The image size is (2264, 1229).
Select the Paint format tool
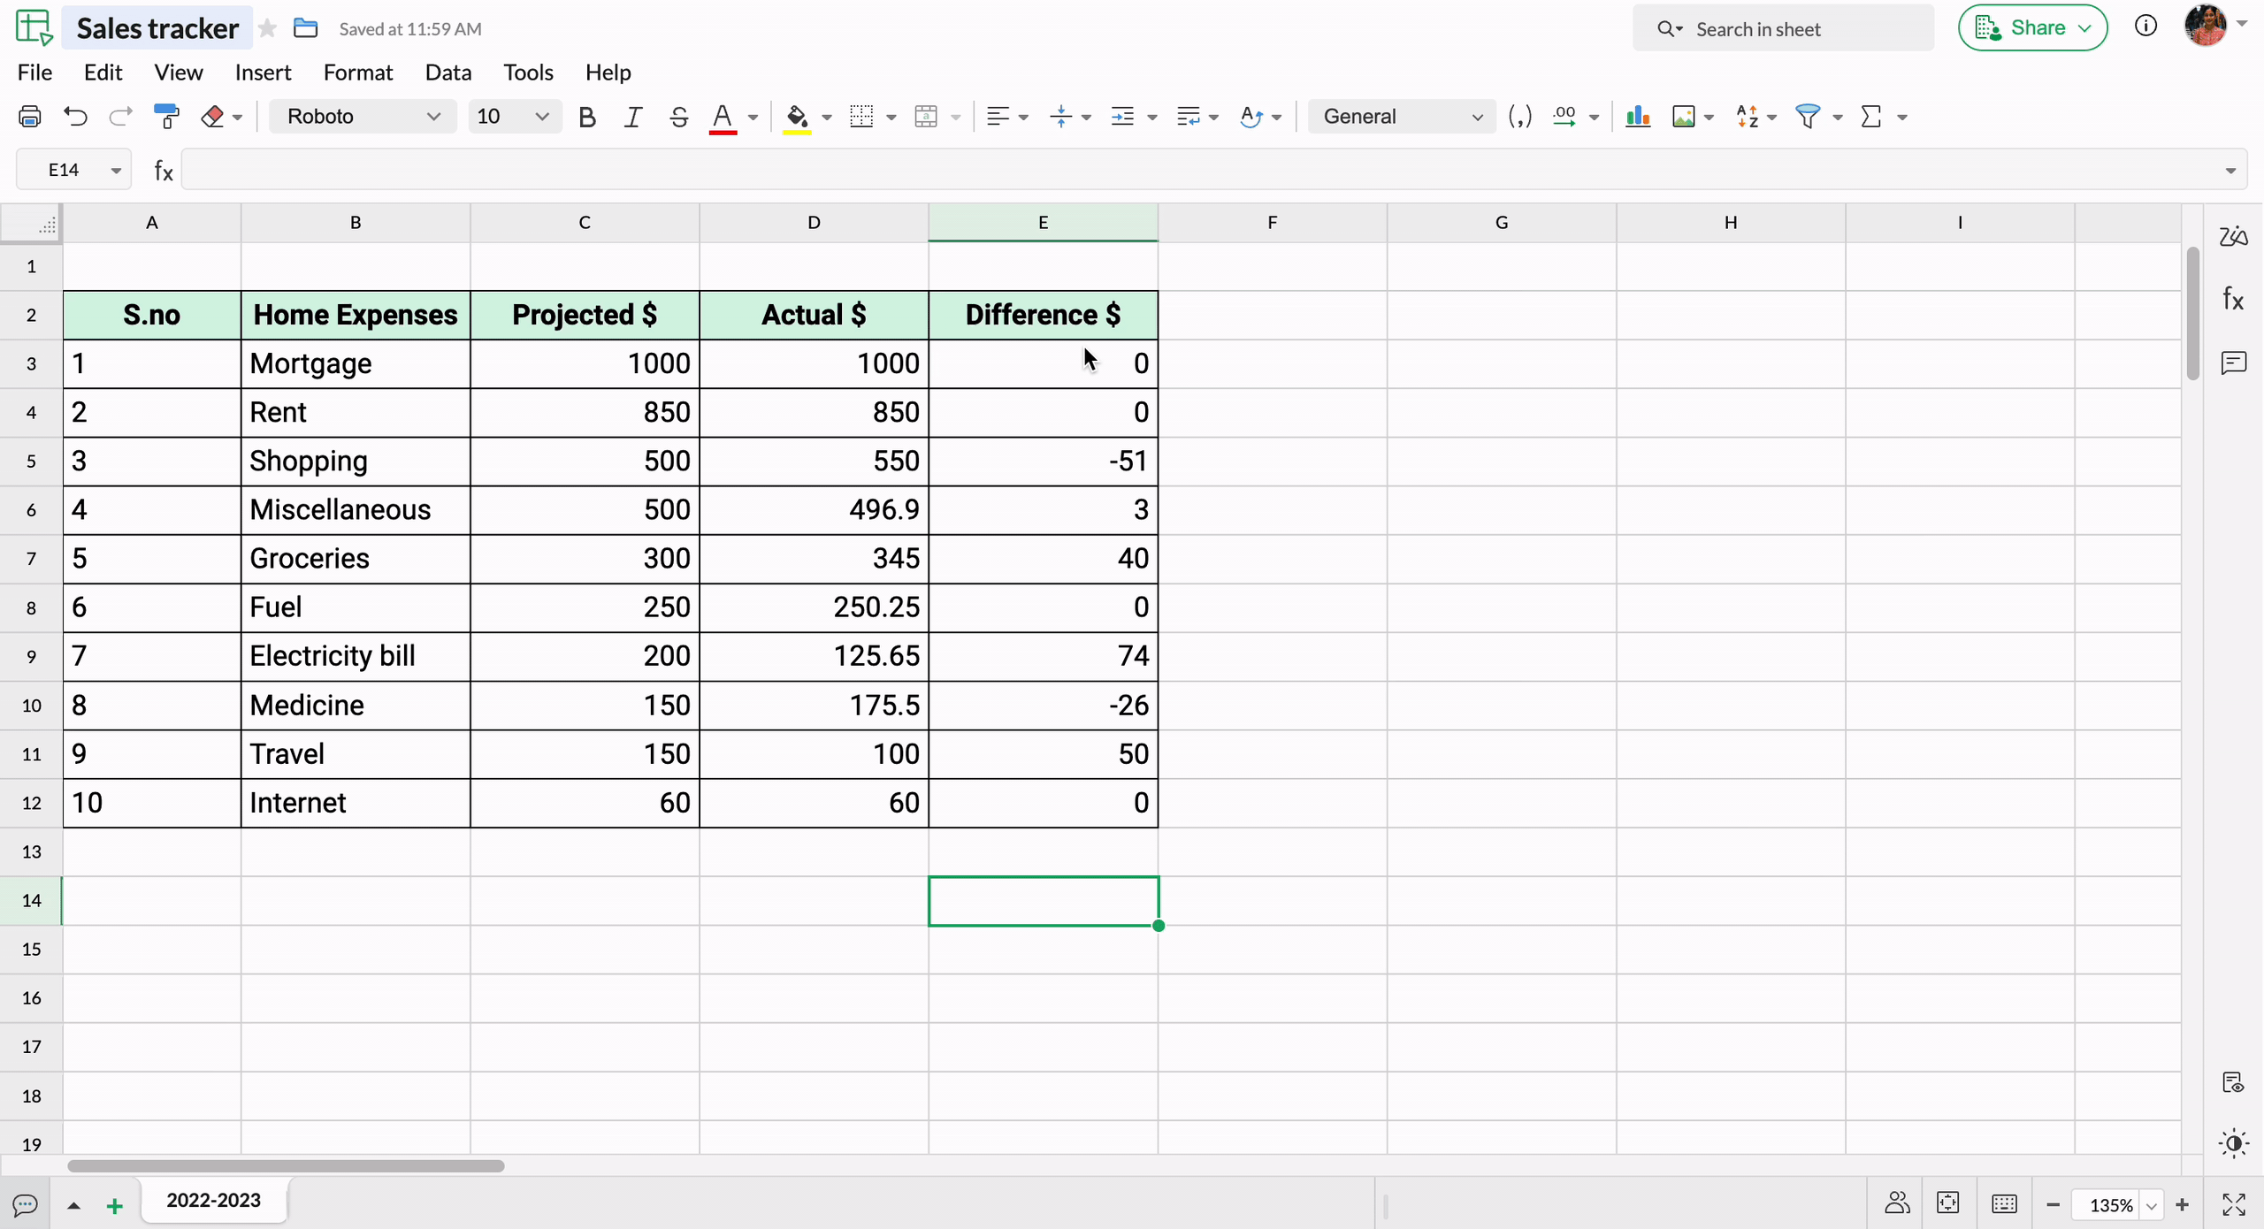tap(166, 117)
